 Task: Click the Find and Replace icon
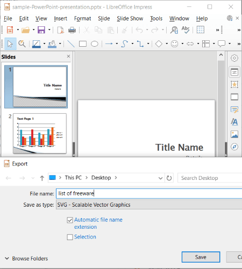pyautogui.click(x=174, y=30)
